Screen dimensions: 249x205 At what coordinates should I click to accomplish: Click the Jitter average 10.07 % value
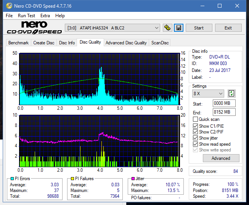click(173, 185)
